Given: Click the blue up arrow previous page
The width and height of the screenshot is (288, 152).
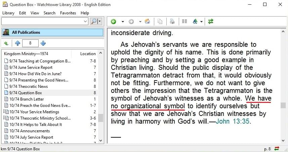Looking at the screenshot, I should click(17, 43).
